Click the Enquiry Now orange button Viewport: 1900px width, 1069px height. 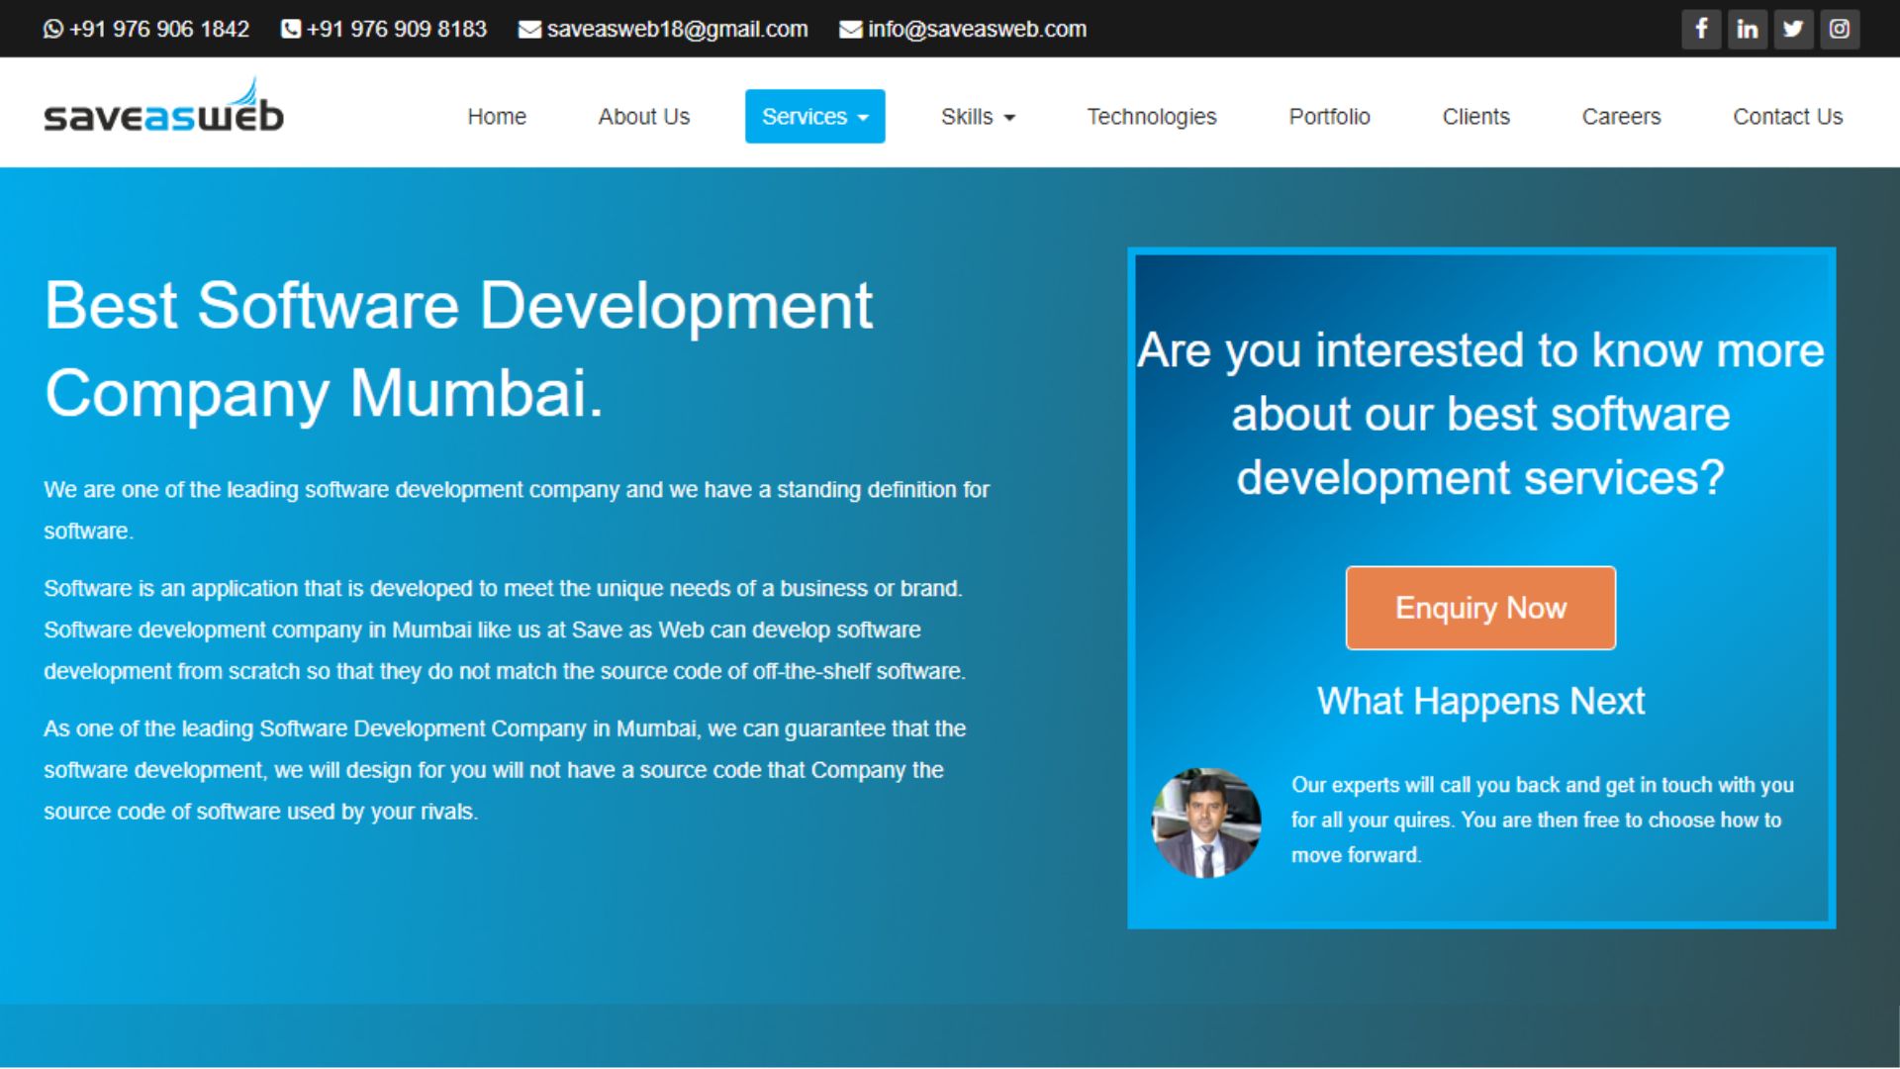coord(1482,607)
